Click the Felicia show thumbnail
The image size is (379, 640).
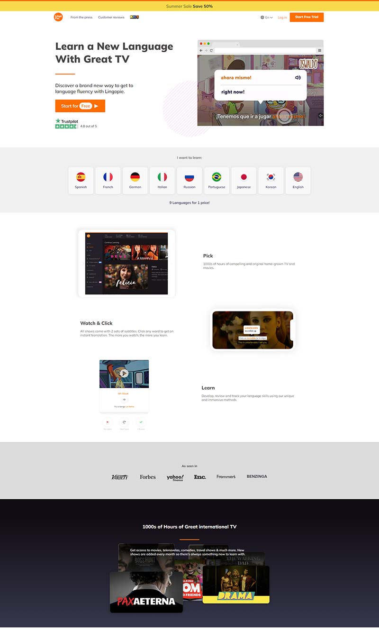(x=126, y=277)
